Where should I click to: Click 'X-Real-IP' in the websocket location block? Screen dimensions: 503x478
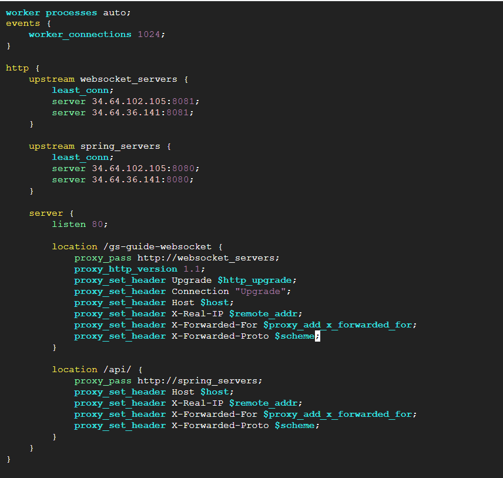pyautogui.click(x=197, y=314)
